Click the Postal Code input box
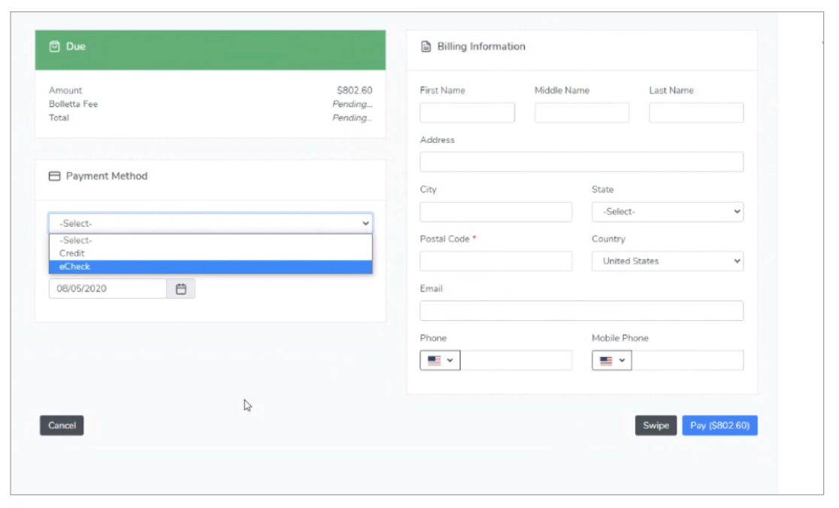The width and height of the screenshot is (839, 508). pos(495,262)
